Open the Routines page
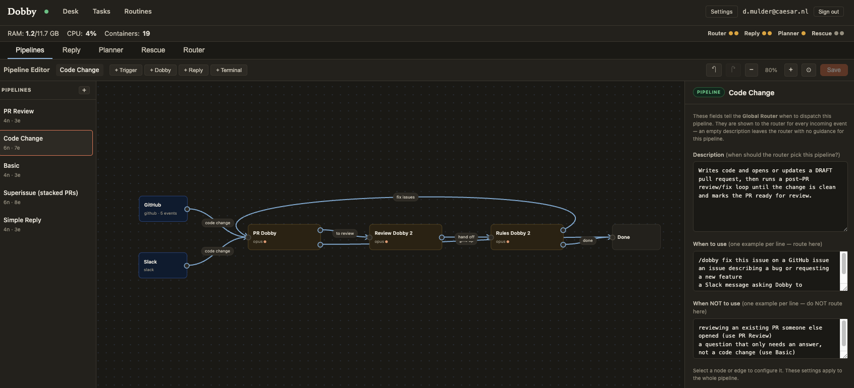Screen dimensions: 854x388 click(x=138, y=12)
